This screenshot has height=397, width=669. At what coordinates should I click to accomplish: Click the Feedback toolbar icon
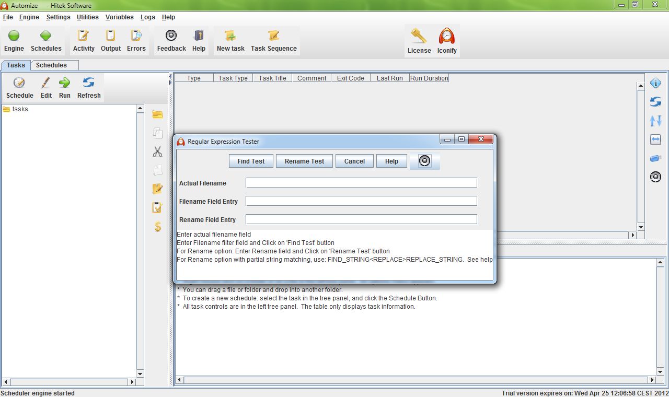point(171,41)
